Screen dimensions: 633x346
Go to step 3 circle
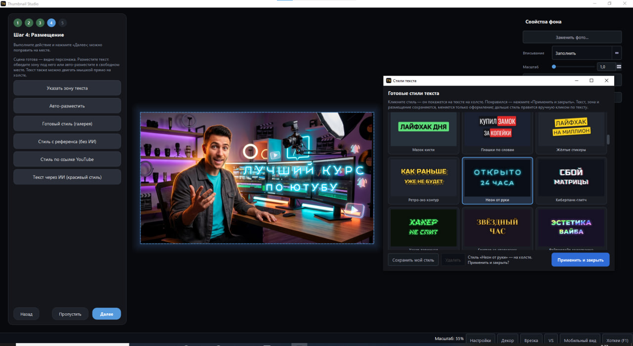click(40, 23)
